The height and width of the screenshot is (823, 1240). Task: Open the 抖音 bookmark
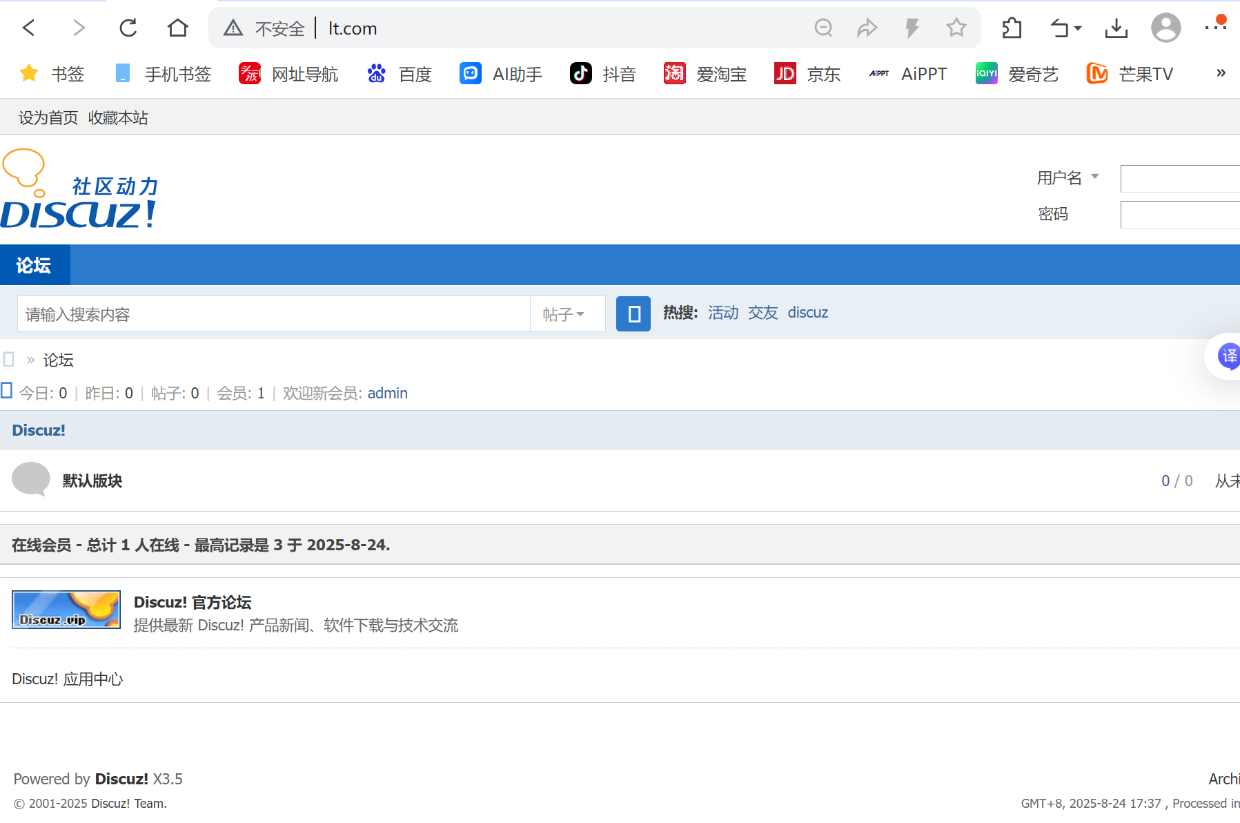coord(602,73)
